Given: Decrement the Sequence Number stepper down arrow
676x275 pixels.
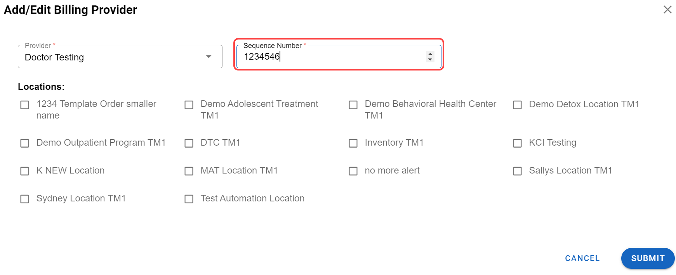Looking at the screenshot, I should (x=430, y=60).
